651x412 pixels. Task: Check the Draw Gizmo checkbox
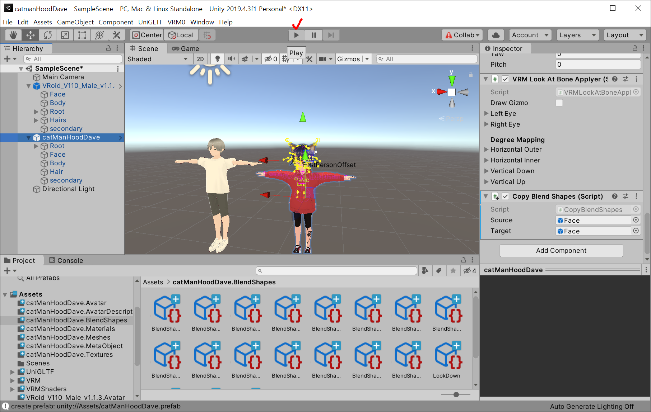click(559, 103)
